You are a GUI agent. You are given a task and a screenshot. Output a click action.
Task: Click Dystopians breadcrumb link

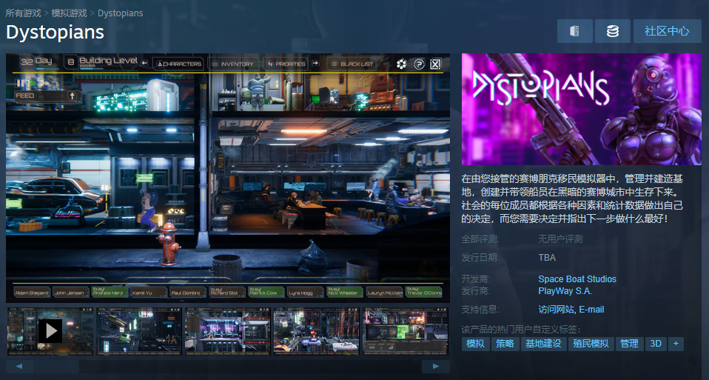pos(121,13)
